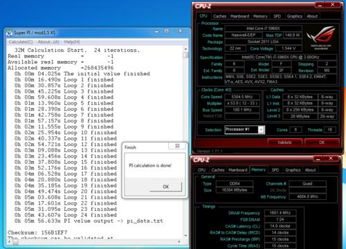Switch to CPU tab in lower CPU-Z window
The height and width of the screenshot is (249, 346).
pyautogui.click(x=201, y=170)
